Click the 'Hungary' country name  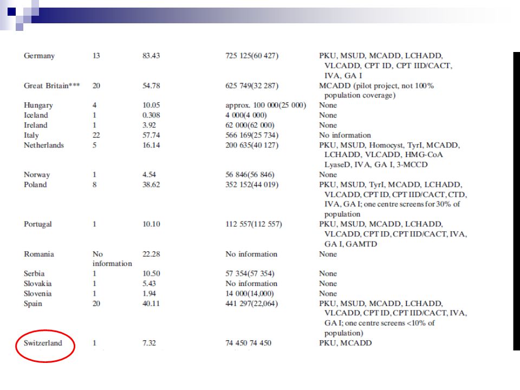click(38, 106)
